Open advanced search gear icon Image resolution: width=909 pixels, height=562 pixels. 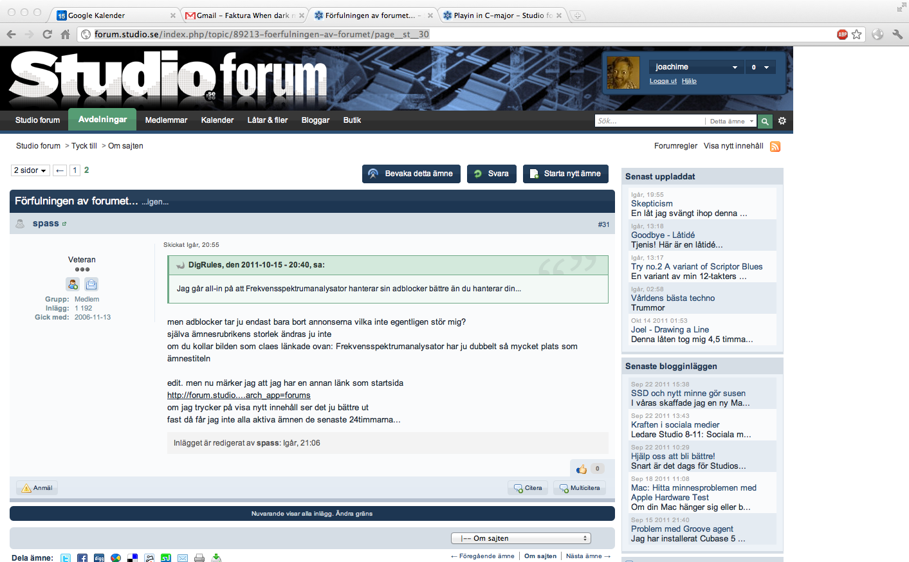point(782,121)
